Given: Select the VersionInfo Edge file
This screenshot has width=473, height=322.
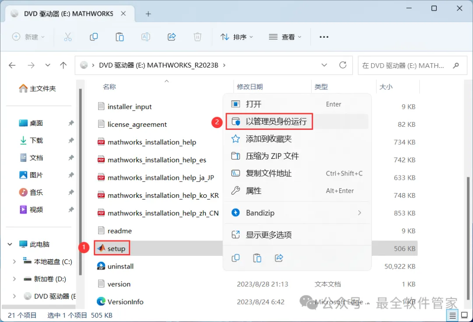Looking at the screenshot, I should (x=120, y=301).
